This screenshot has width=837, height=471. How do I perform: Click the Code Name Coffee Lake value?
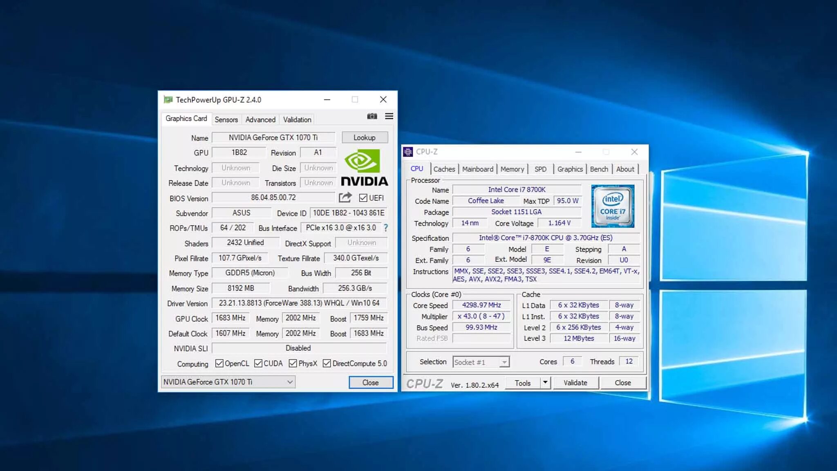486,200
